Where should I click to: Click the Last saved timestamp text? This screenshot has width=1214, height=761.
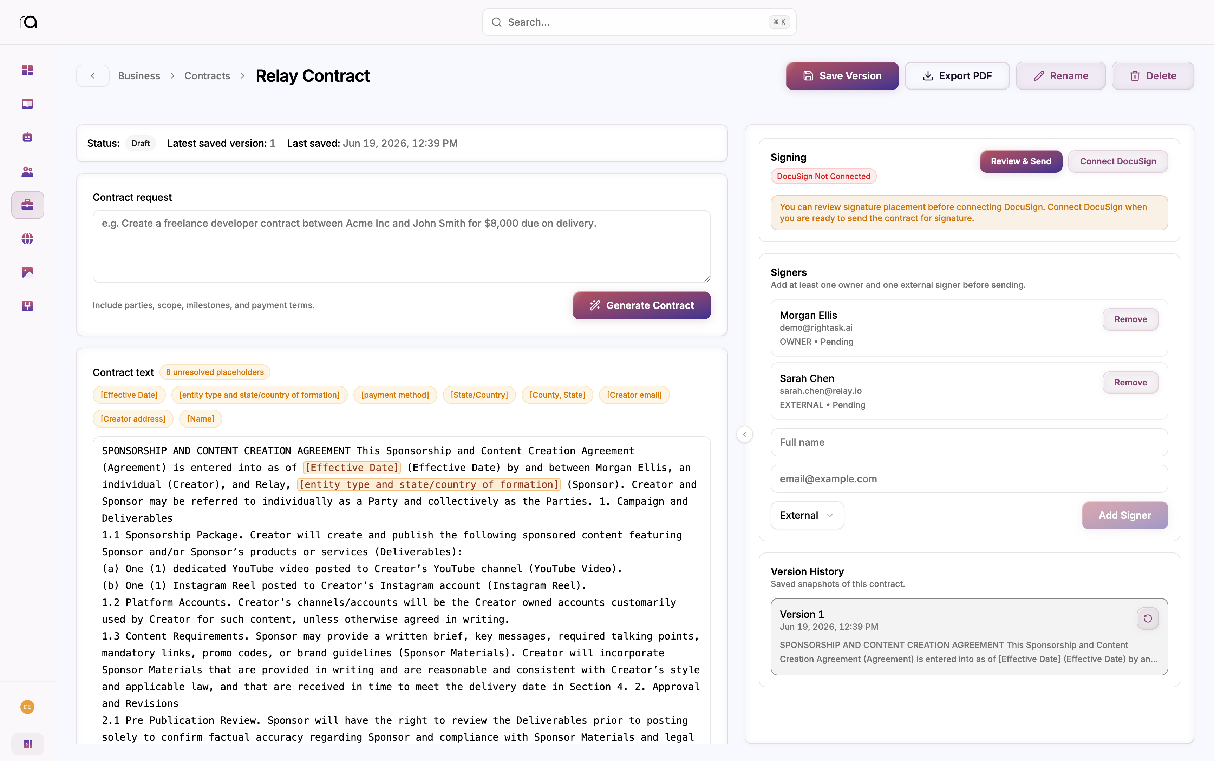(400, 143)
